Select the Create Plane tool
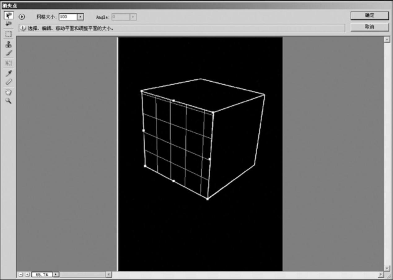 (8, 24)
